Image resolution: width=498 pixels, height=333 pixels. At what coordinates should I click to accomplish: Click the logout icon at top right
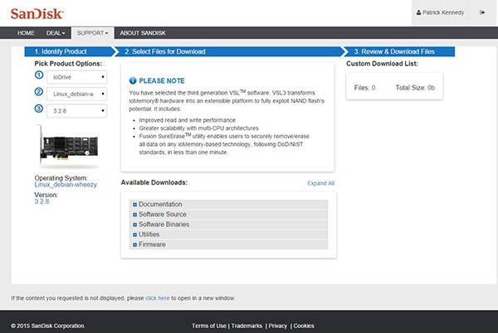pos(483,13)
